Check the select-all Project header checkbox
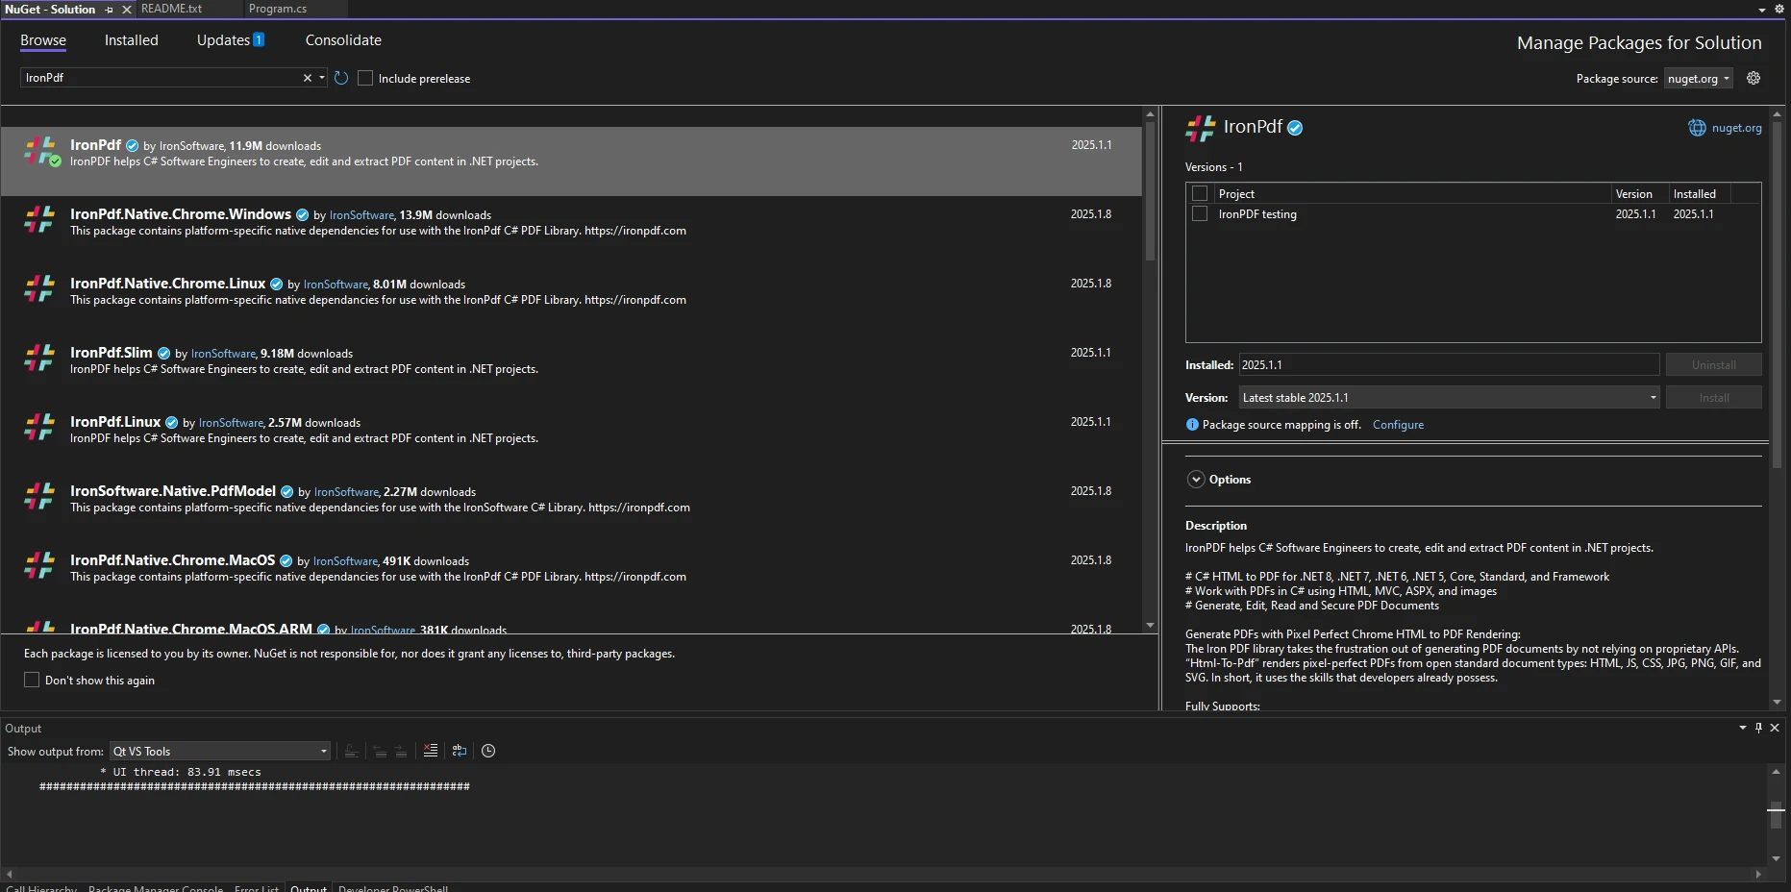Viewport: 1791px width, 892px height. point(1200,193)
